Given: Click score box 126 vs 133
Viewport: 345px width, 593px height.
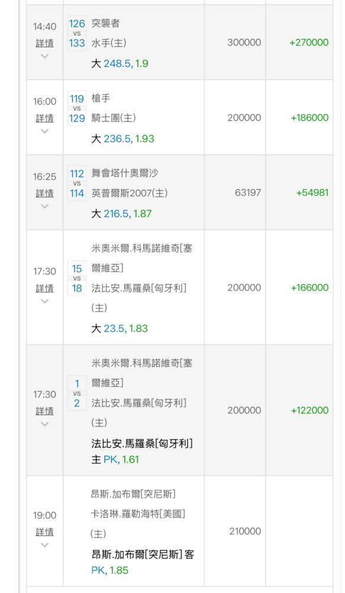Looking at the screenshot, I should [x=77, y=33].
